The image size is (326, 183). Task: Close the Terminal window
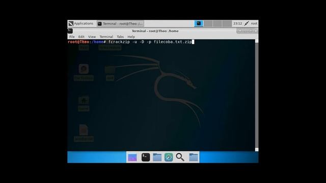pos(256,31)
